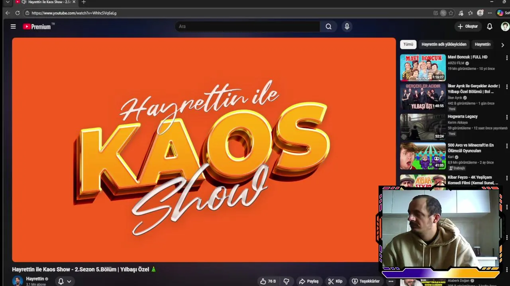This screenshot has width=510, height=286.
Task: Click video title Hayrettin ile Kaos Show
Action: [84, 269]
